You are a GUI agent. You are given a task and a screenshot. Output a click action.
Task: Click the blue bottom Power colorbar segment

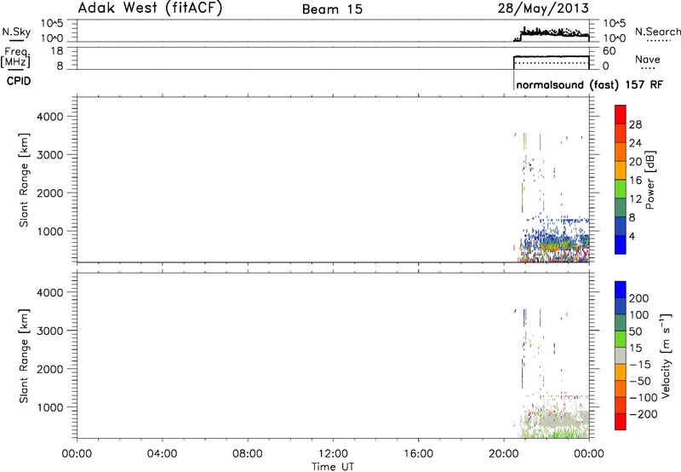pos(621,245)
